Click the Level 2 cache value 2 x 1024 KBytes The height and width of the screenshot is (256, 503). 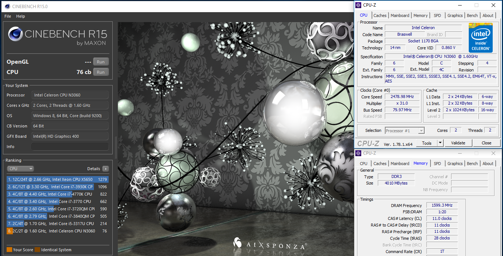(461, 110)
